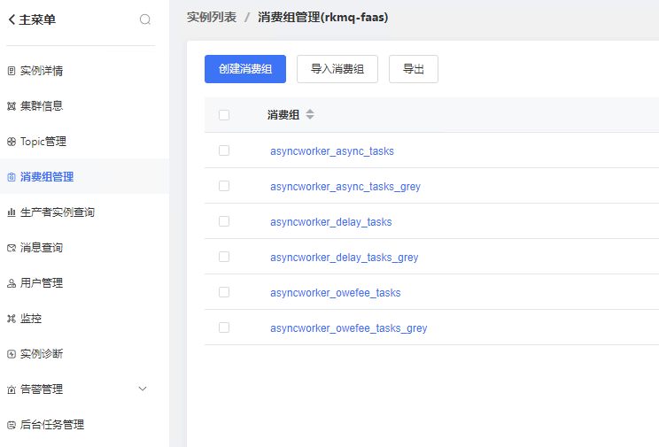Click the 导出 button
Viewport: 659px width, 447px height.
(x=414, y=69)
